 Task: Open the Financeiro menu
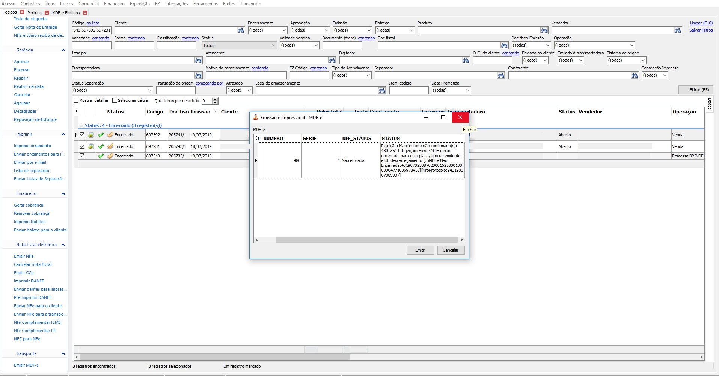114,4
